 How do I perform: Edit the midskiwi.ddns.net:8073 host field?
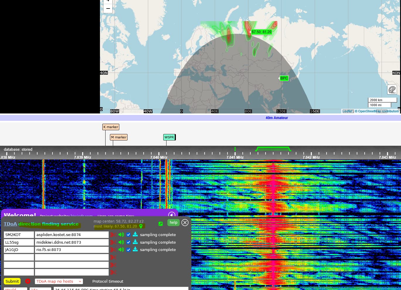coord(72,242)
